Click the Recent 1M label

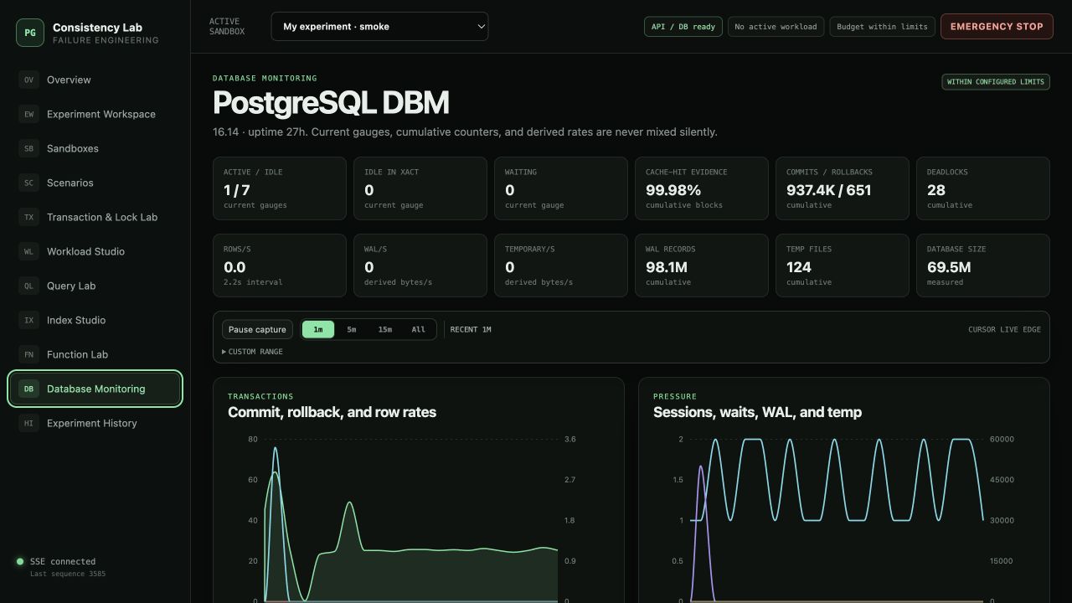click(471, 329)
